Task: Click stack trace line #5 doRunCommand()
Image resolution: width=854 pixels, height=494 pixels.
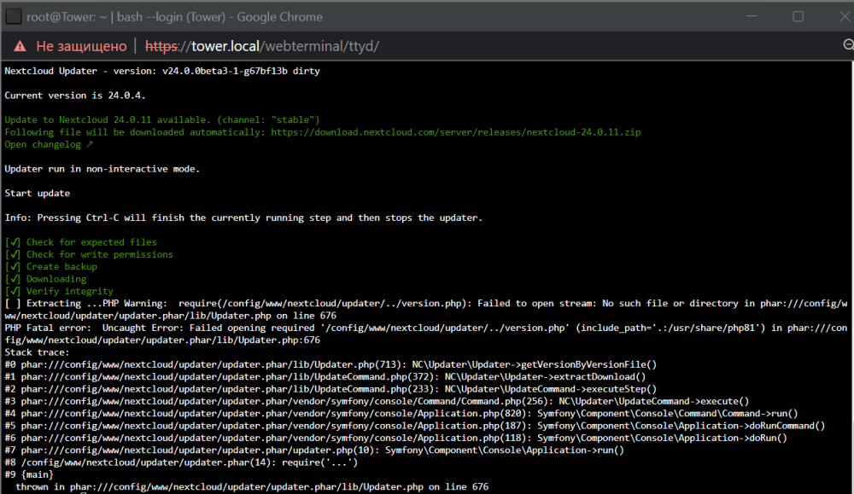Action: (415, 426)
